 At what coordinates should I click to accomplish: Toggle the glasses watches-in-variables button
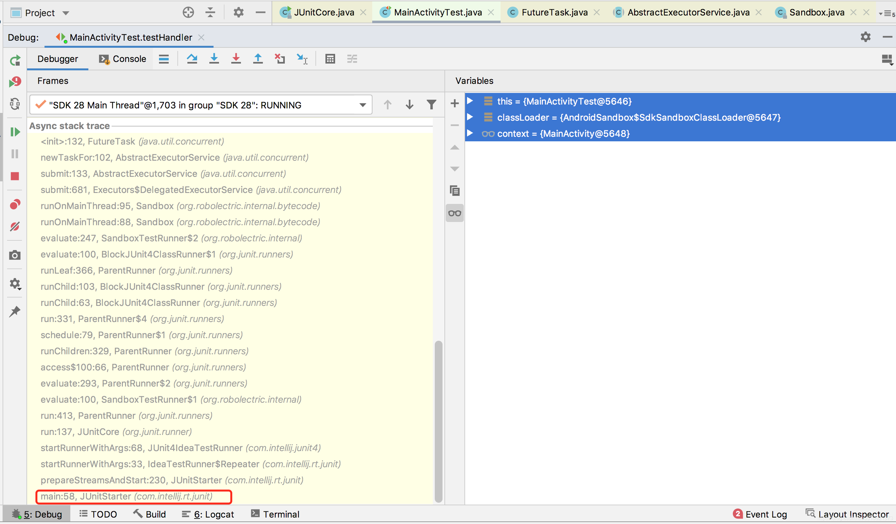point(454,213)
